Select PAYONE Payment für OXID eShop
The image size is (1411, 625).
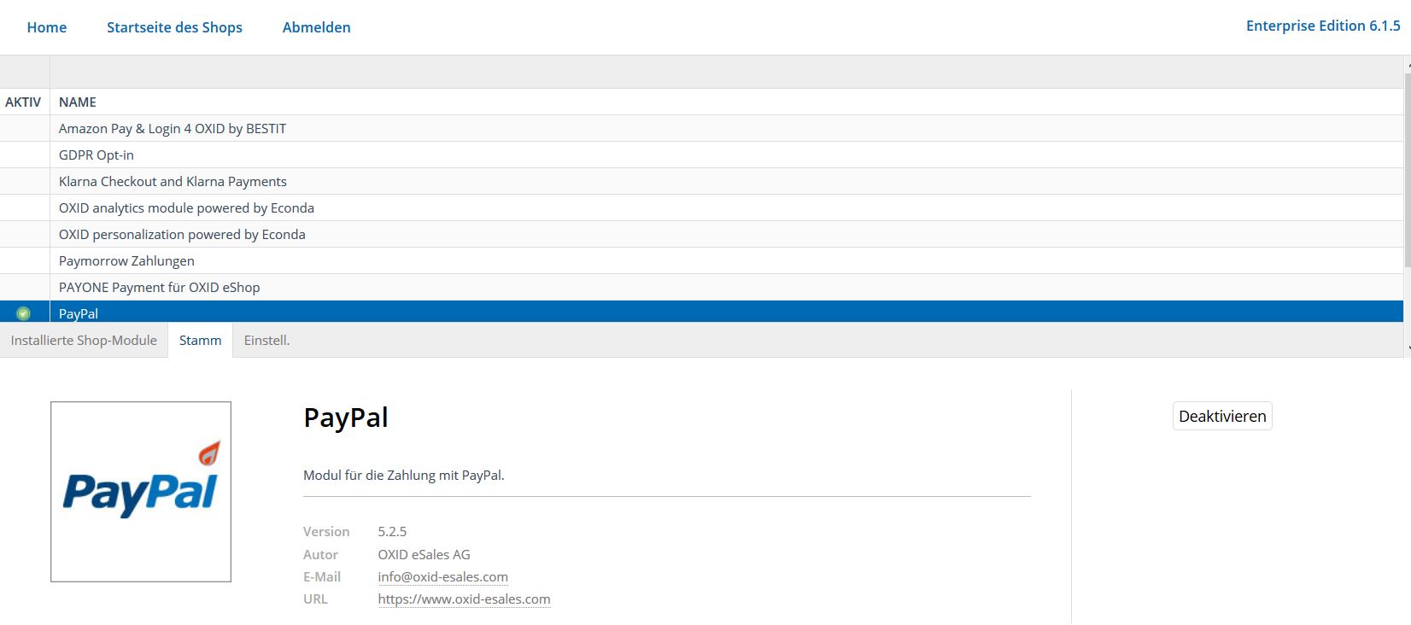click(701, 287)
